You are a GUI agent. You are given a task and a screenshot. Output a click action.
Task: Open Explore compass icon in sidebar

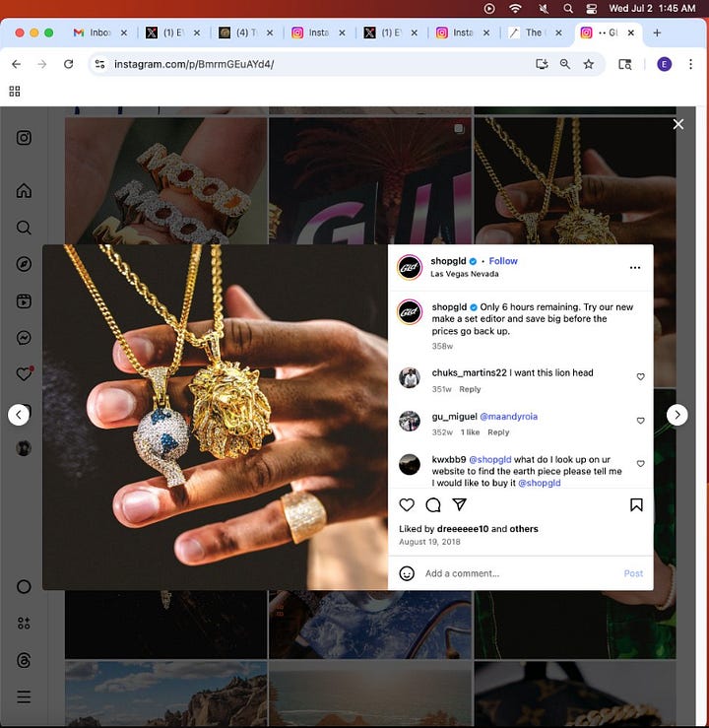tap(24, 264)
